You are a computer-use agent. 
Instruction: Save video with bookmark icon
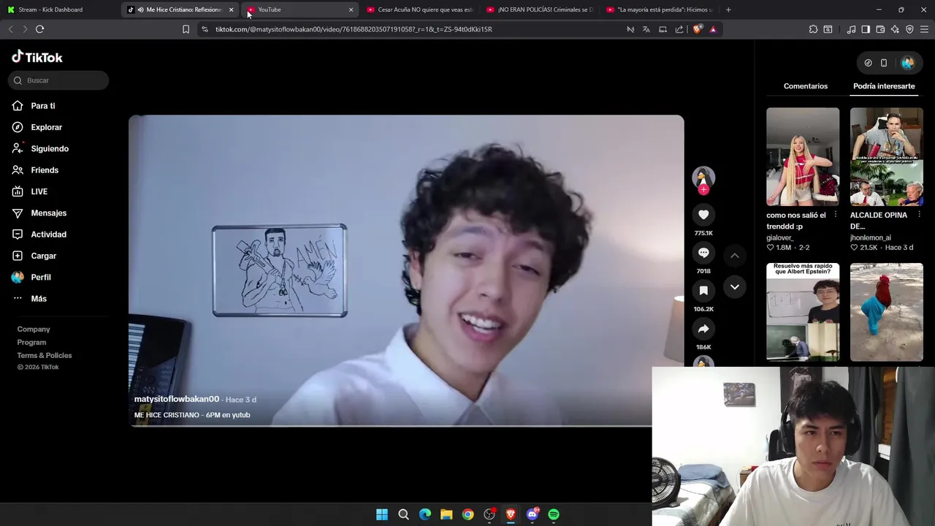703,290
